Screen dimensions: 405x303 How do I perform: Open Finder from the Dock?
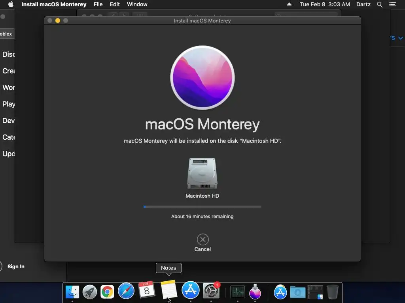tap(72, 292)
